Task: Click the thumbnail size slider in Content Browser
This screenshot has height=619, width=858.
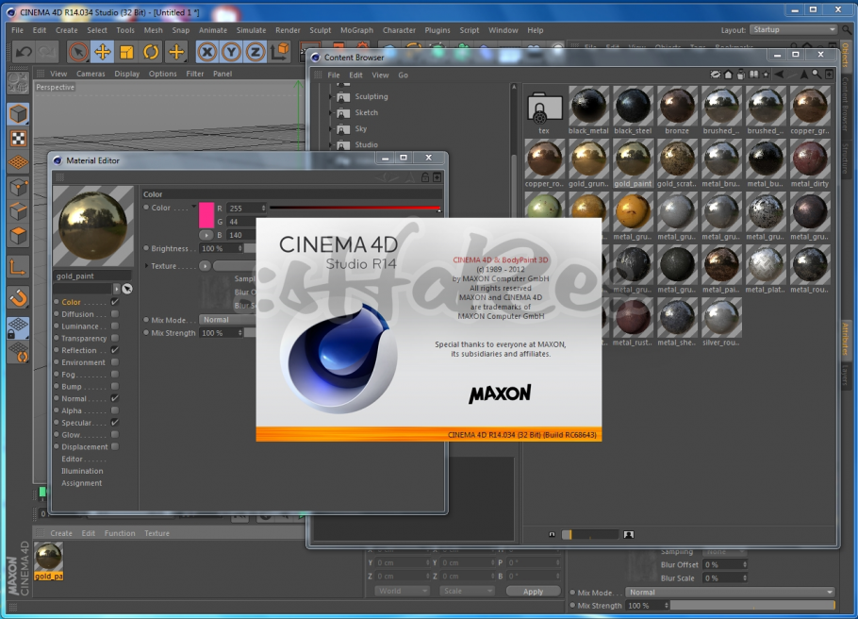Action: (590, 535)
